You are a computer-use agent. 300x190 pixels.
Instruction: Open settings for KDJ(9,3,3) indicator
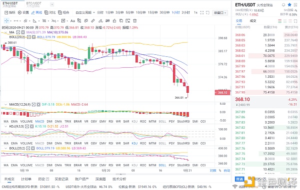(x=27, y=127)
